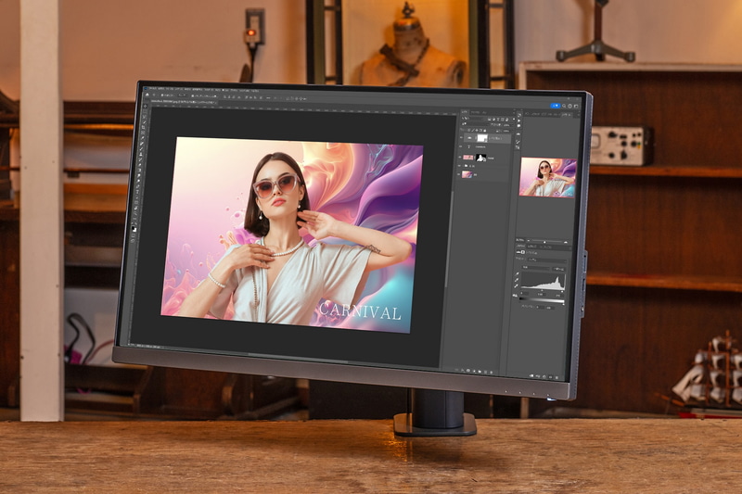Open the Comments bubble icon in collapsed strip

pyautogui.click(x=519, y=126)
